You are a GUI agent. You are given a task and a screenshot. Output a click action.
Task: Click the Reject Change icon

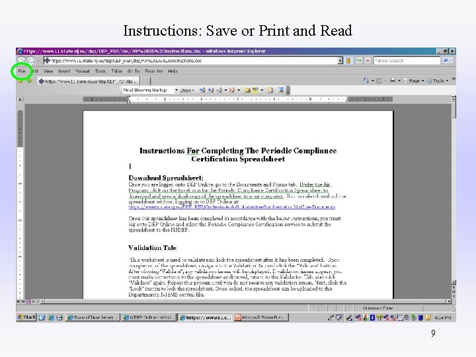(x=232, y=90)
